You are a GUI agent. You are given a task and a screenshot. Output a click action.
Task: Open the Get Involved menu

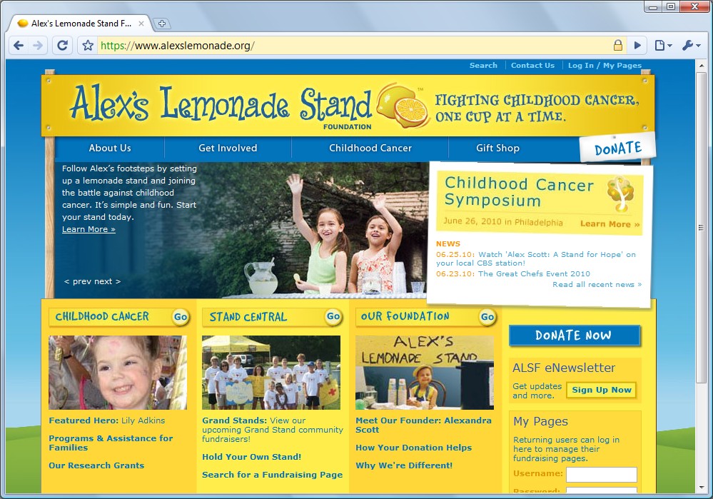pos(228,148)
